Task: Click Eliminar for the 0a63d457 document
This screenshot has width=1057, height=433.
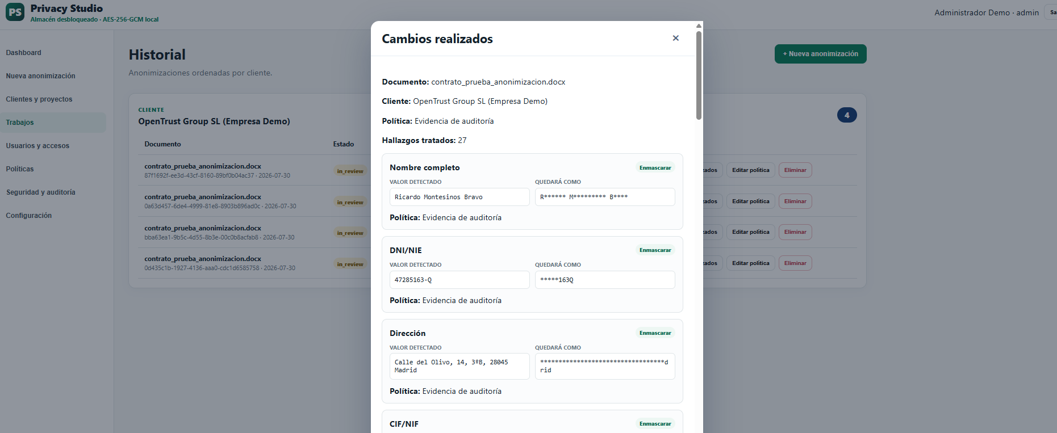Action: pyautogui.click(x=795, y=201)
